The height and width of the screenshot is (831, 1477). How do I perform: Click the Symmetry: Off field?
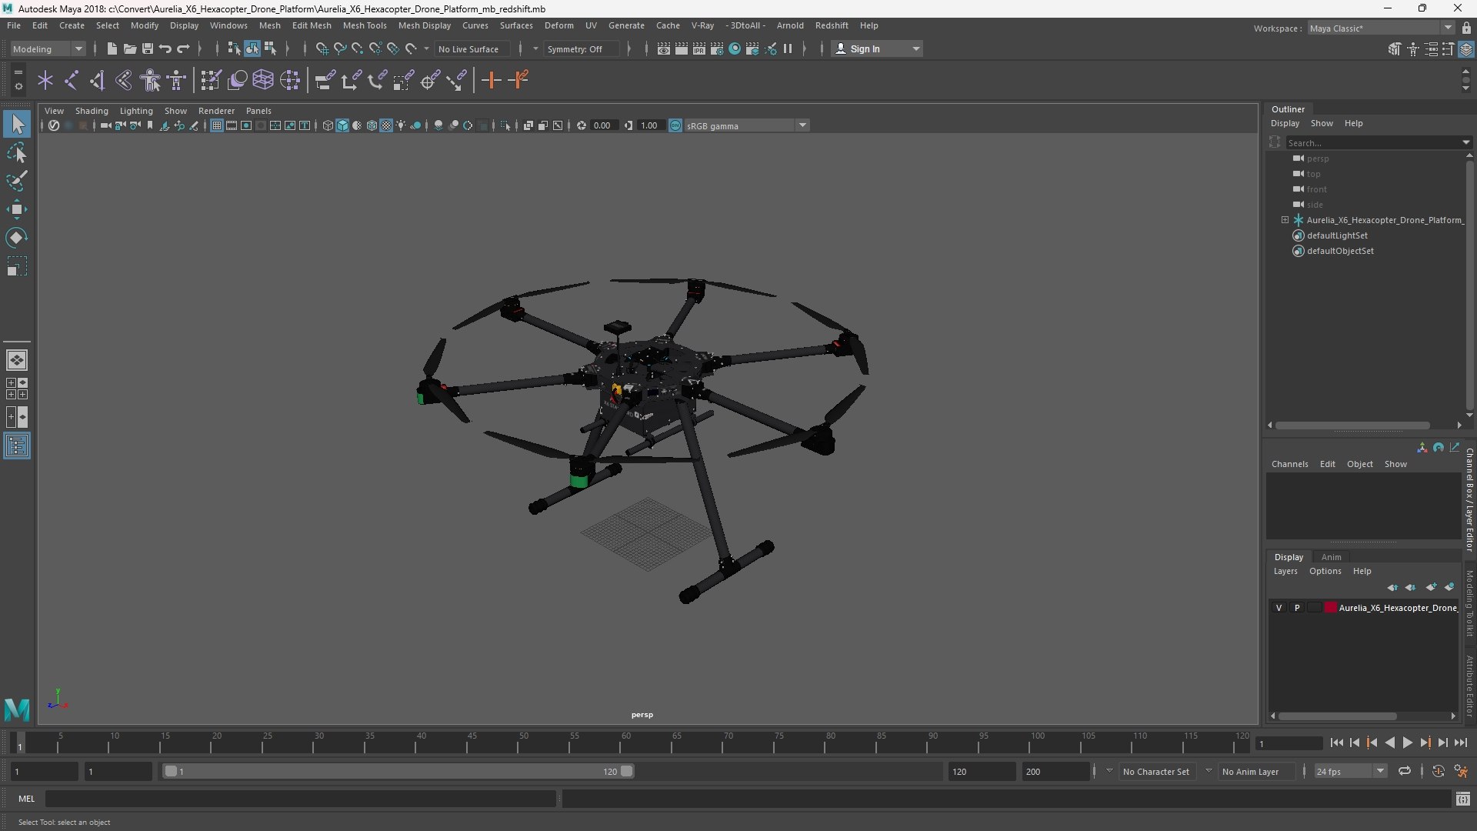(581, 48)
